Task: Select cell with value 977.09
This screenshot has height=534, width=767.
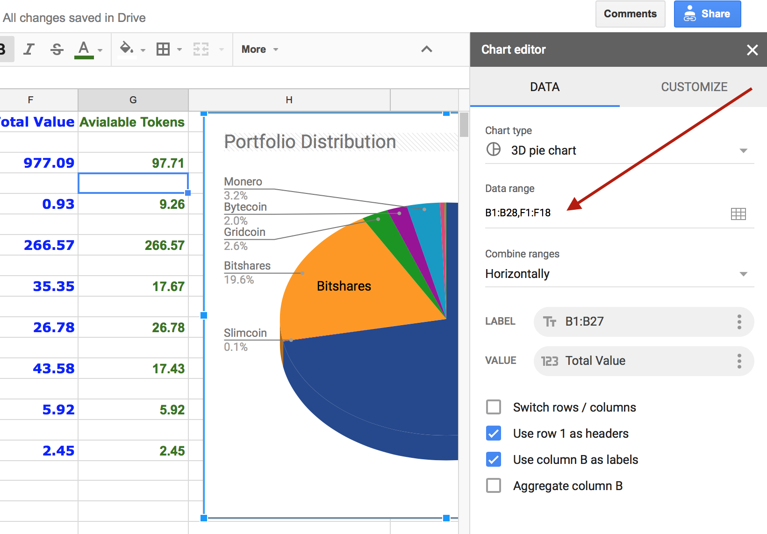Action: 39,163
